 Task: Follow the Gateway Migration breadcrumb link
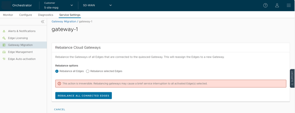click(x=64, y=22)
